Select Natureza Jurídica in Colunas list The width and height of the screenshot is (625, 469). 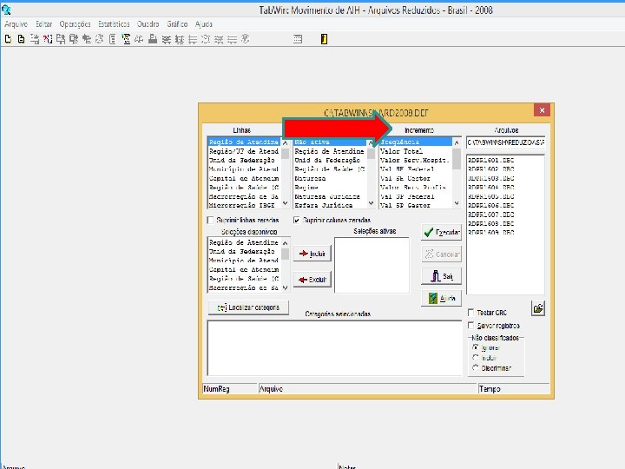click(329, 196)
